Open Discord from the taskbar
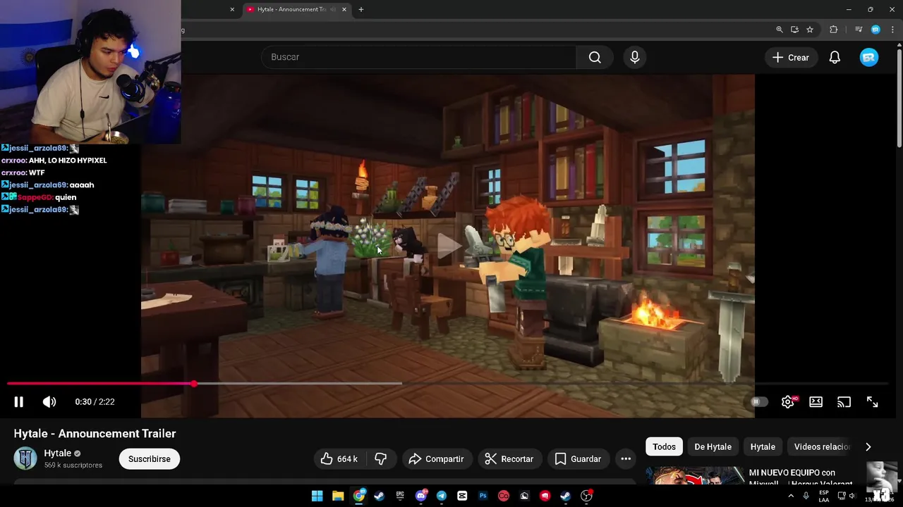This screenshot has height=507, width=903. 421,496
